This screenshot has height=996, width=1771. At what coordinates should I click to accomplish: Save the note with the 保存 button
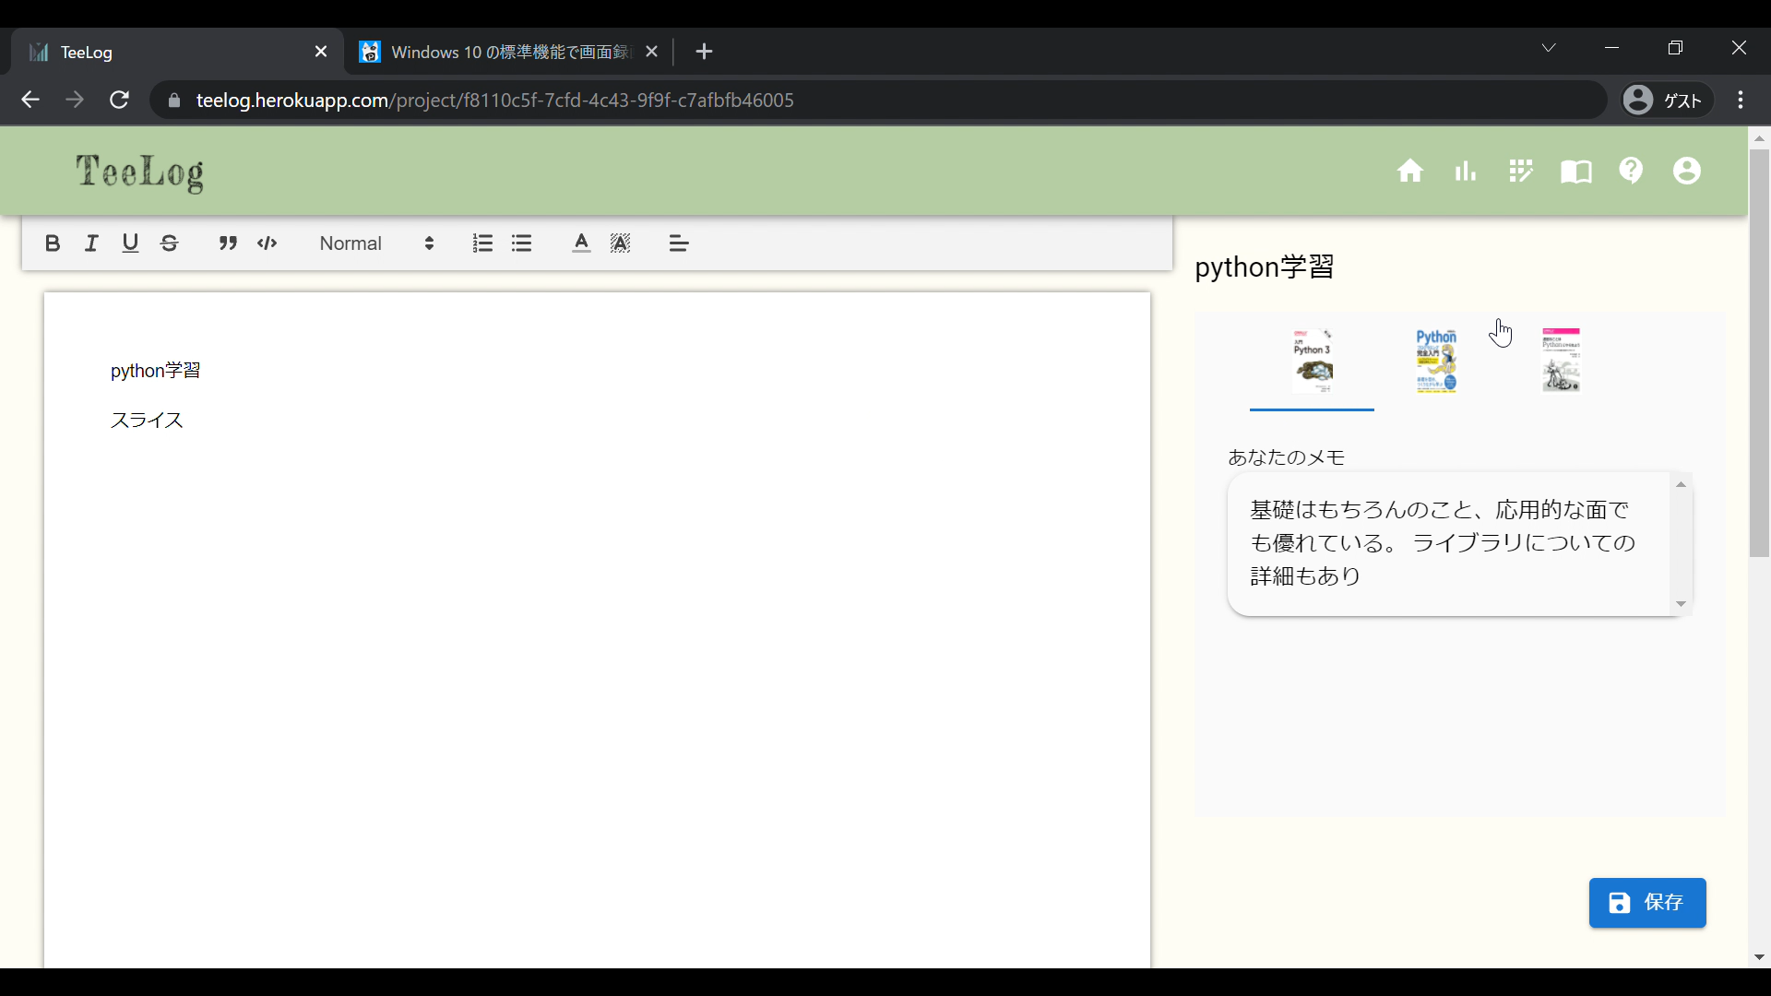1647,903
